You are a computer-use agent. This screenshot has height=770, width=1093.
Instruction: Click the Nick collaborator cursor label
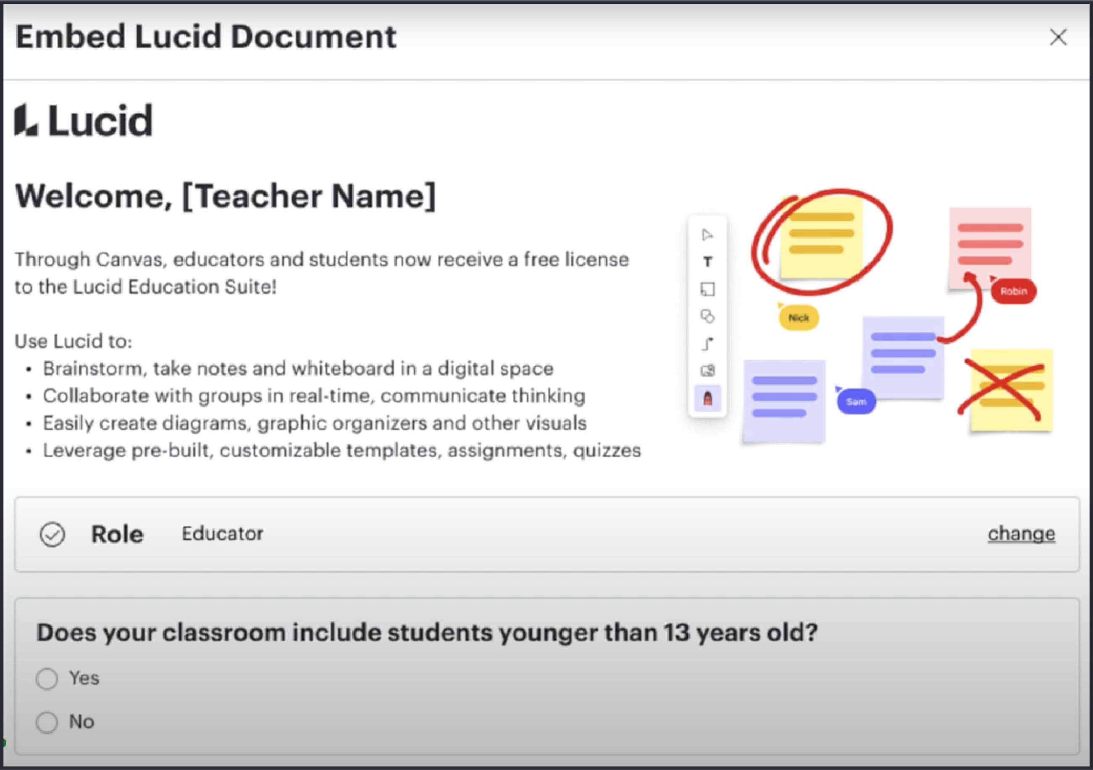pyautogui.click(x=799, y=318)
